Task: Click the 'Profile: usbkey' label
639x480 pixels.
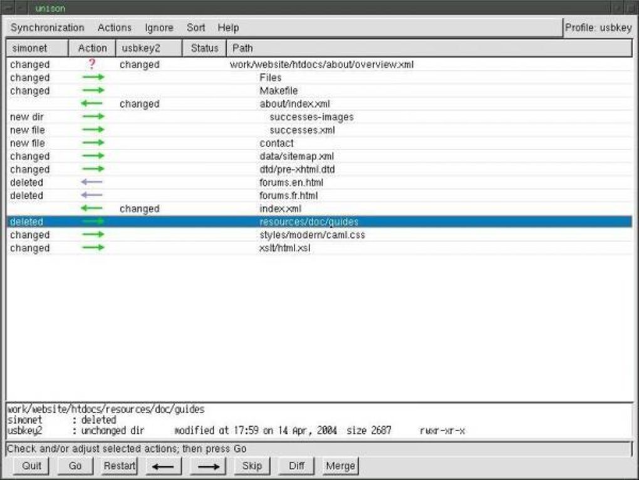Action: [598, 28]
